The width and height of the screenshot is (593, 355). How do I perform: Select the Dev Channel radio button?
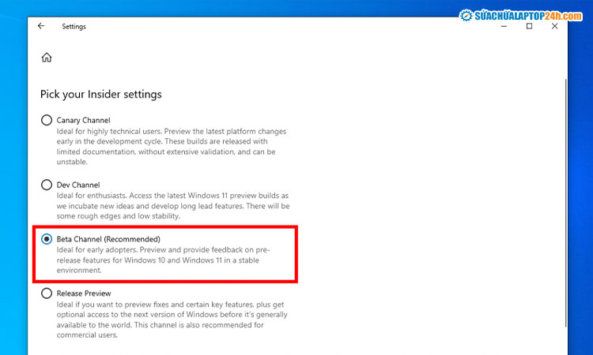(x=47, y=185)
